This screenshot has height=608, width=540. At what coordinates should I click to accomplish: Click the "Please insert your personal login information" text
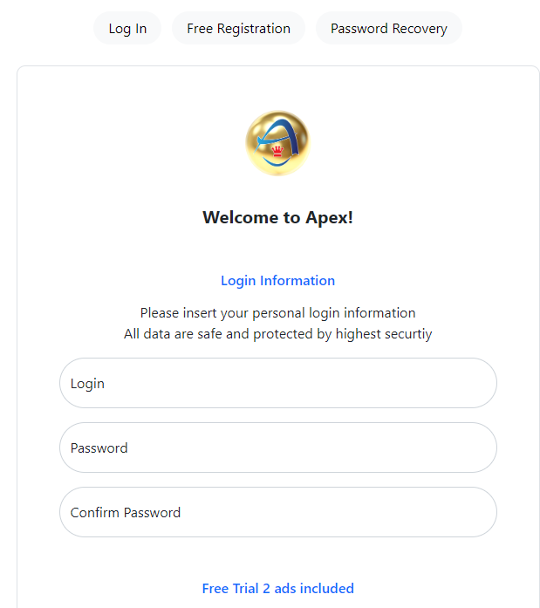tap(277, 312)
